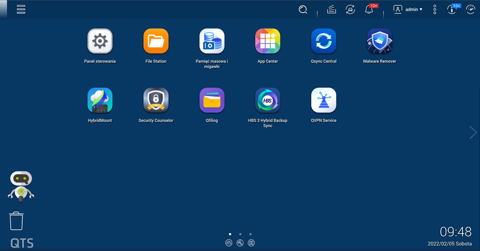Screen dimensions: 480x251
Task: Open the main hamburger menu
Action: pos(21,9)
